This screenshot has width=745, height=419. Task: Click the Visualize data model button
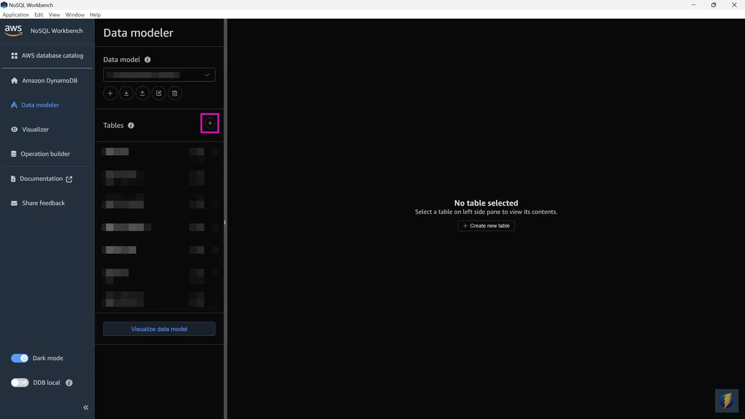159,329
